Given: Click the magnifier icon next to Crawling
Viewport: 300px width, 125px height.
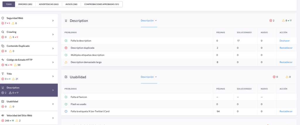Looking at the screenshot, I should (x=3, y=32).
